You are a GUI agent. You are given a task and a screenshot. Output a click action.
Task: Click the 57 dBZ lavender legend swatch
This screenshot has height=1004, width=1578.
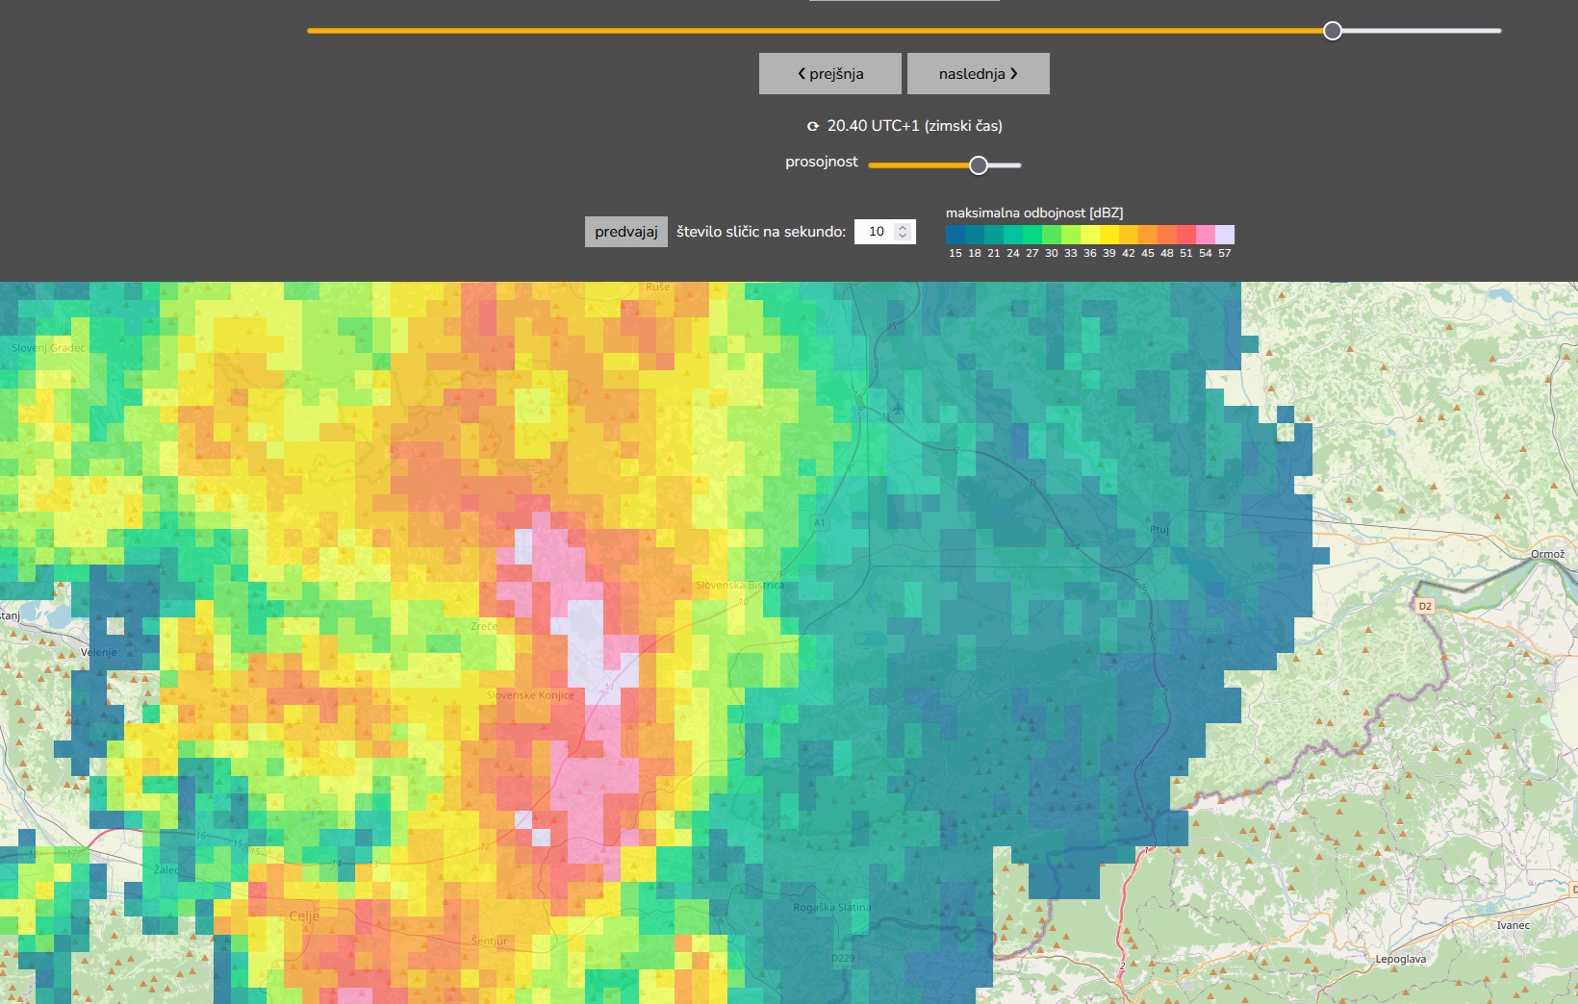[x=1225, y=235]
